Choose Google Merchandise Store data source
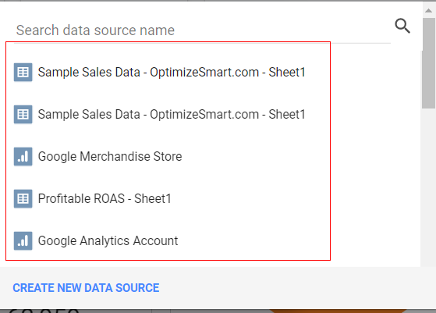 point(110,156)
